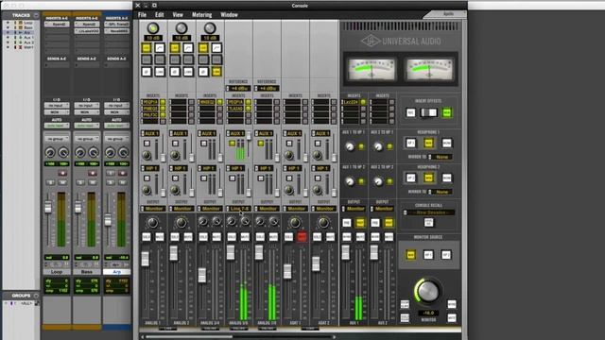Click the Analog 2 preamp gain knob
Image resolution: width=605 pixels, height=340 pixels.
181,28
